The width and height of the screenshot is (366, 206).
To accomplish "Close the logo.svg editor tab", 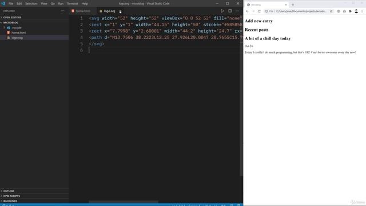I will pyautogui.click(x=120, y=11).
